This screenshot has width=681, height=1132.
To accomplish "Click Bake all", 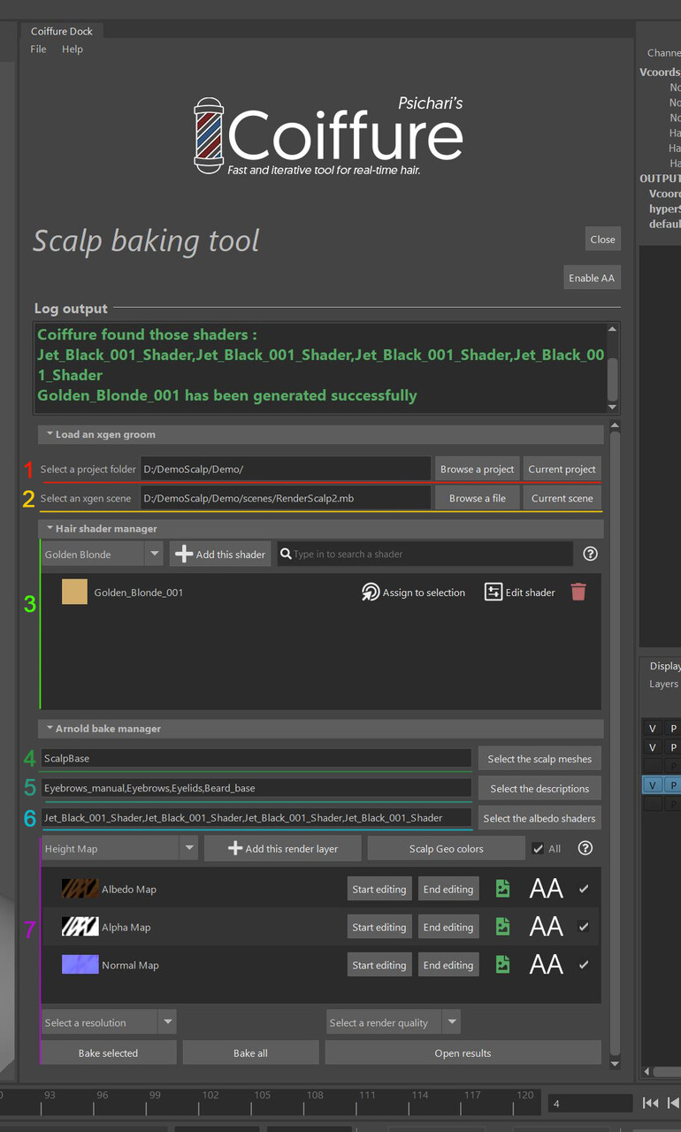I will click(x=250, y=1052).
